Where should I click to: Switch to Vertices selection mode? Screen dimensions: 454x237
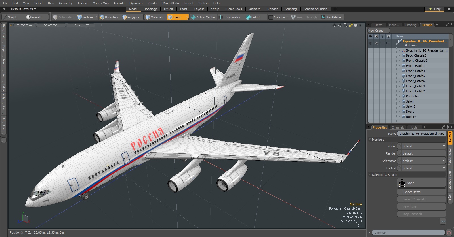(88, 17)
